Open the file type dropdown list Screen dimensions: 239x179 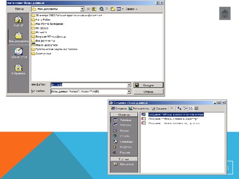(x=129, y=91)
